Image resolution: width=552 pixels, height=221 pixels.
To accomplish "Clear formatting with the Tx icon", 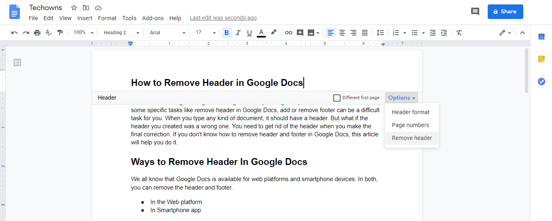I will [x=459, y=33].
